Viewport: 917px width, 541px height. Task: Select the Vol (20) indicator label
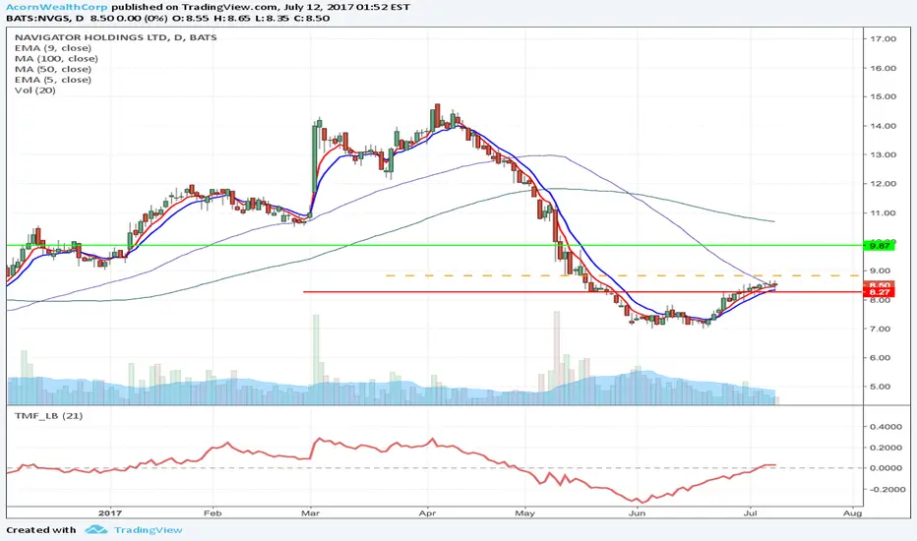point(35,90)
